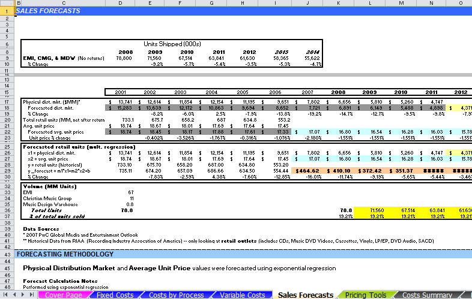472x299 pixels.
Task: Select the 733.1 total retail units cell
Action: tap(127, 120)
